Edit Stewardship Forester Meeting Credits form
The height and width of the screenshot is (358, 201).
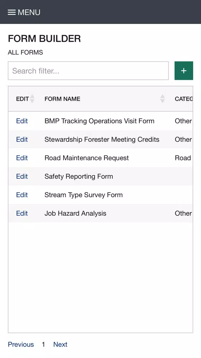(x=22, y=140)
